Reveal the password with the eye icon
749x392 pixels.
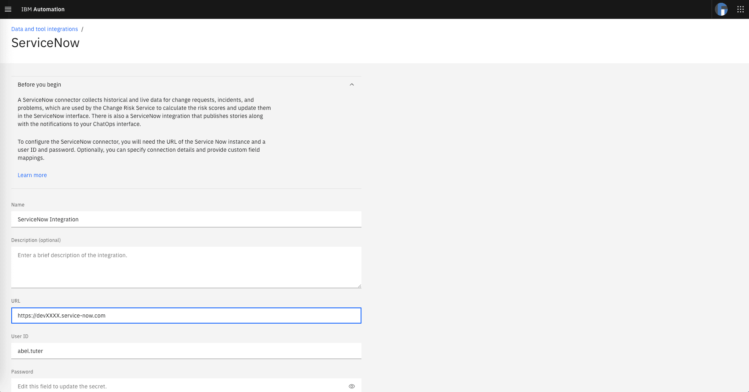(351, 386)
